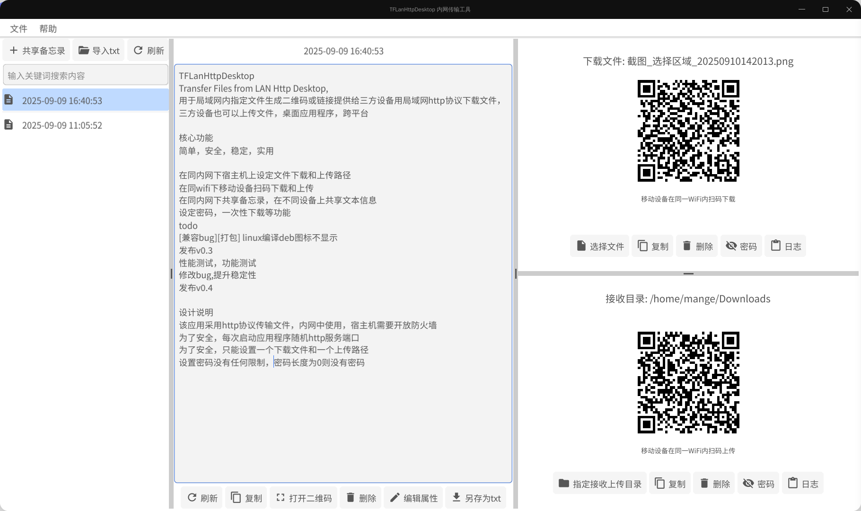Click 选择文件 button in download panel
The height and width of the screenshot is (511, 861).
click(599, 246)
